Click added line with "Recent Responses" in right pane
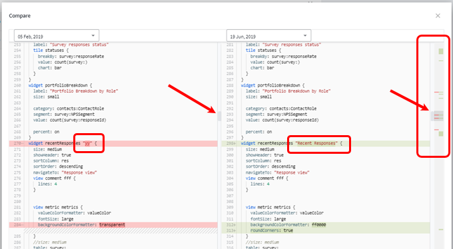Screen dimensions: 453x249 (326, 143)
